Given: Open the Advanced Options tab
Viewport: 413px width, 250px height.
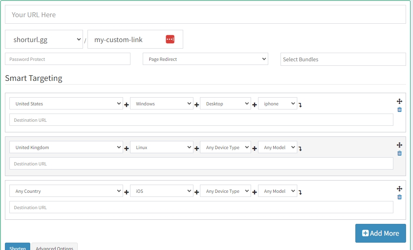Looking at the screenshot, I should [54, 247].
